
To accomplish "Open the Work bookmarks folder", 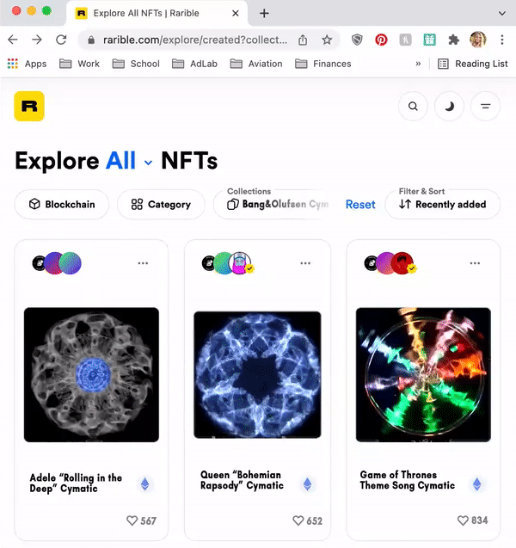I will click(x=79, y=64).
